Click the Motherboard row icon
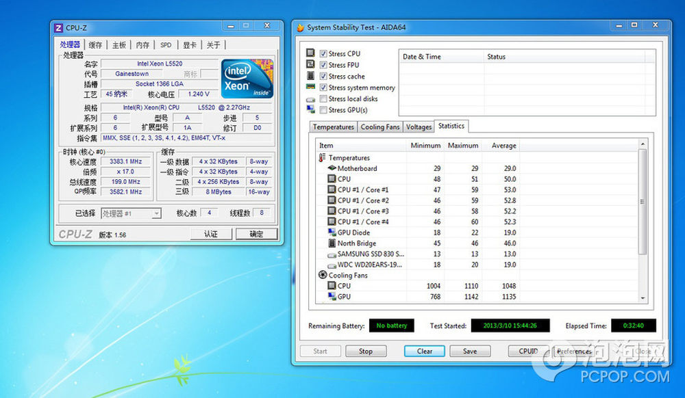Image resolution: width=685 pixels, height=398 pixels. (332, 168)
